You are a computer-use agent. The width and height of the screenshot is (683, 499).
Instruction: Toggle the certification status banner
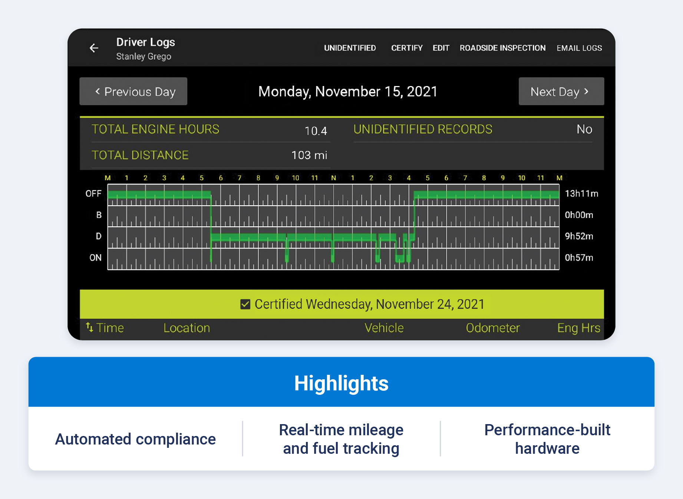pyautogui.click(x=341, y=304)
